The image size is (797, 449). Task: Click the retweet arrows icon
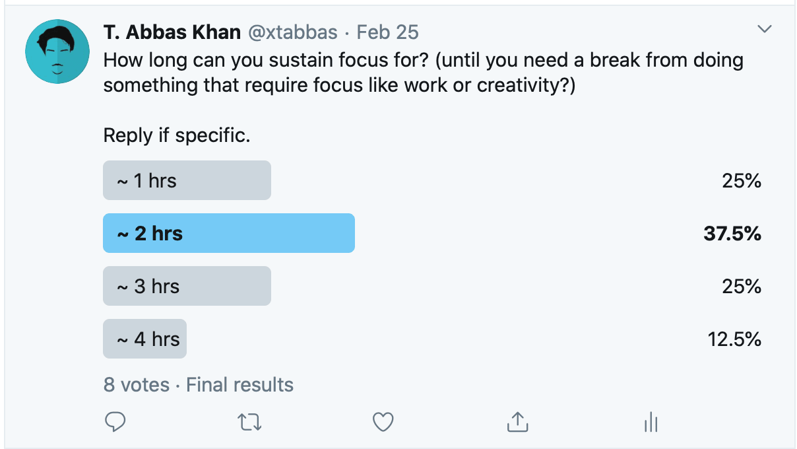(249, 422)
